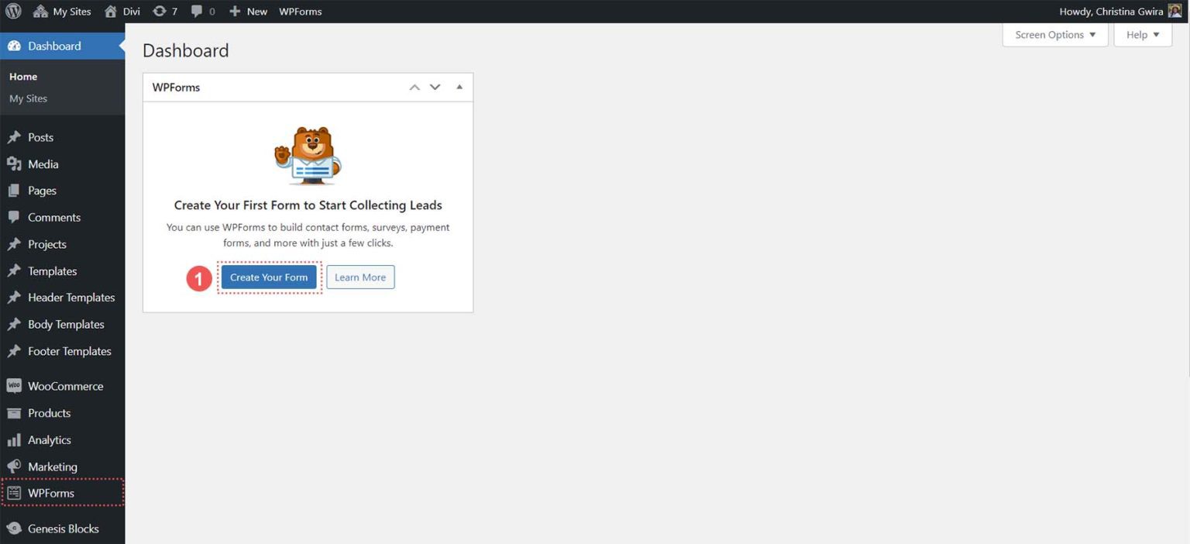The height and width of the screenshot is (544, 1190).
Task: Open Genesis Blocks from the sidebar
Action: point(14,528)
